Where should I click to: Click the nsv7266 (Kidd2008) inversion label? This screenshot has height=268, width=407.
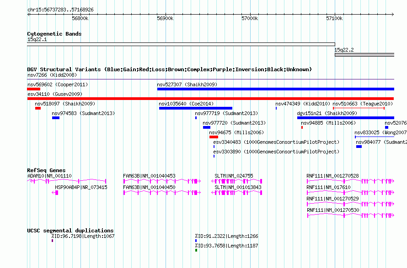(52, 75)
